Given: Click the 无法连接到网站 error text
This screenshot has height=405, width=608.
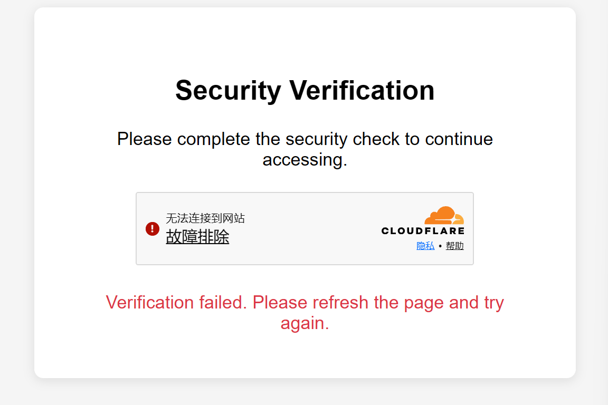Looking at the screenshot, I should [205, 218].
